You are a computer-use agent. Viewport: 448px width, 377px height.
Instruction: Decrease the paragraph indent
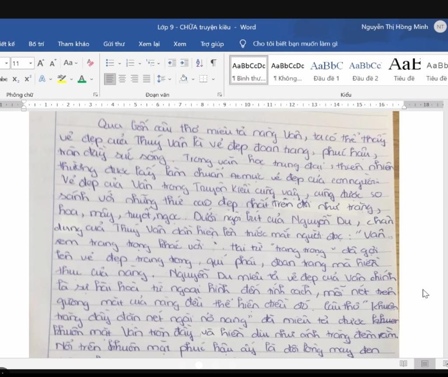coord(172,63)
